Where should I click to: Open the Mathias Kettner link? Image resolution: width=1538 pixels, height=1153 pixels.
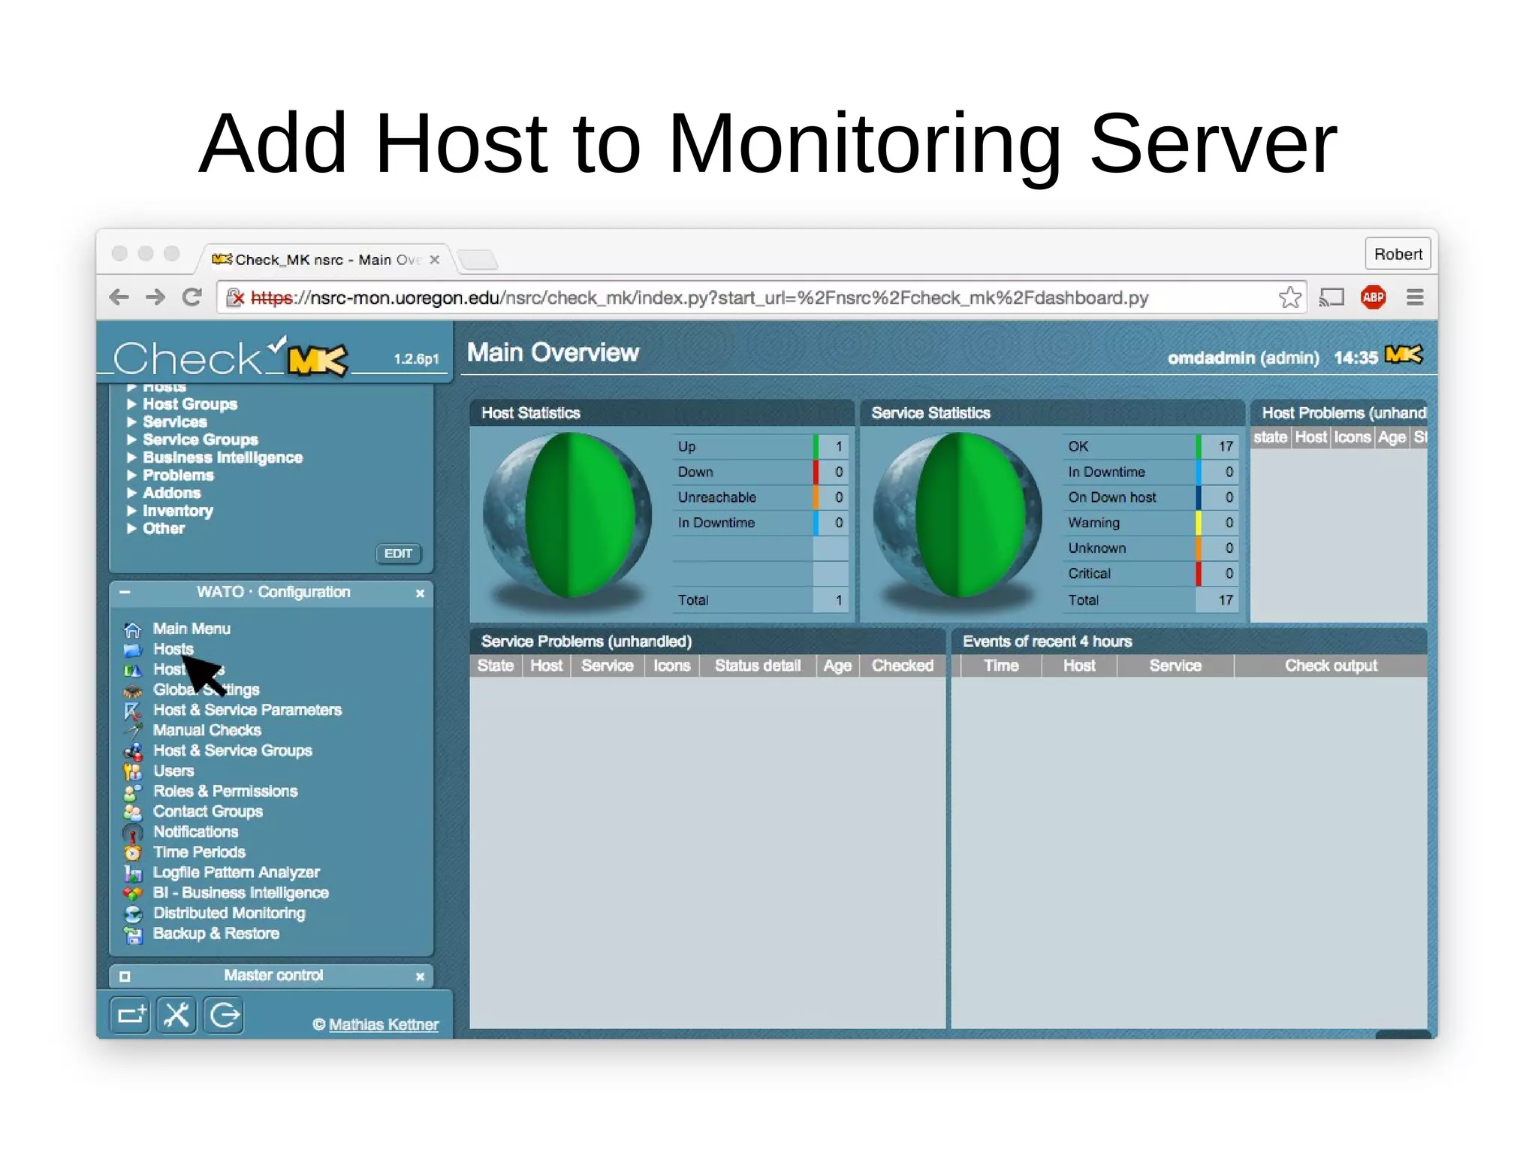[x=383, y=1025]
